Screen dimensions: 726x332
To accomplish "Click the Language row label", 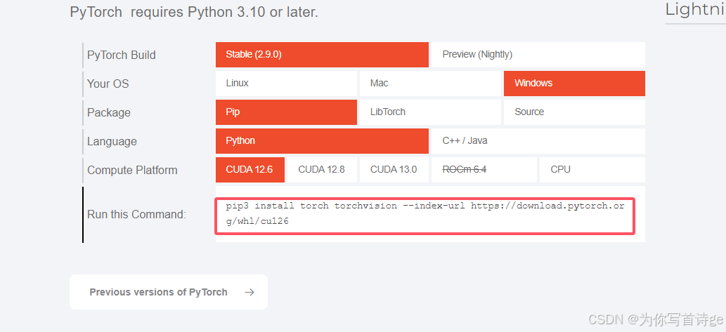I will (112, 142).
